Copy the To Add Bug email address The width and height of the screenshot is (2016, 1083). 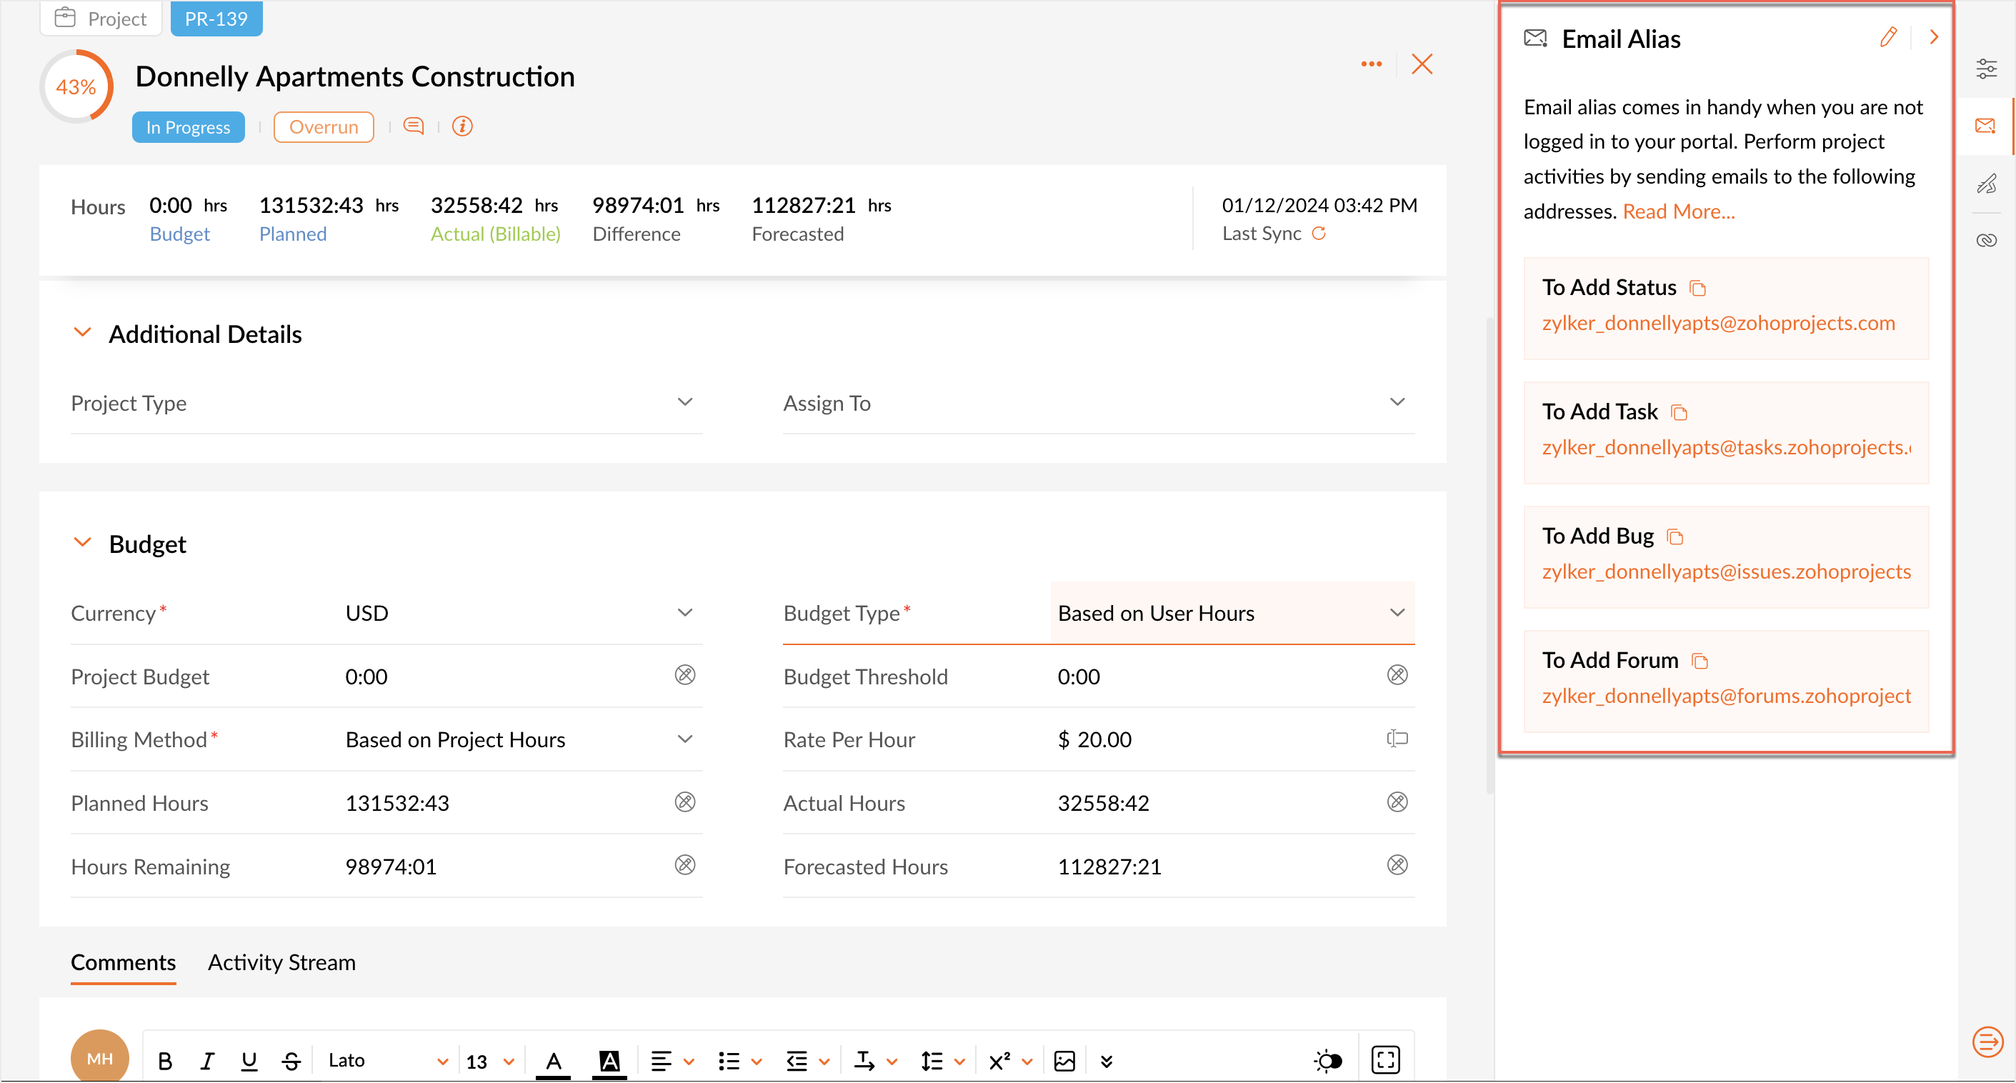click(1675, 536)
